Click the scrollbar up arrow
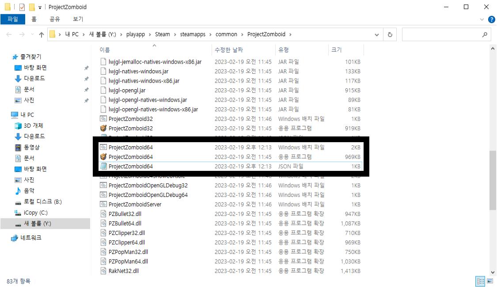Viewport: 497px width, 287px height. tap(493, 49)
